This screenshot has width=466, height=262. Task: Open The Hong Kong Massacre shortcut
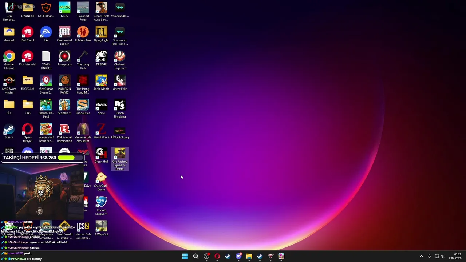pyautogui.click(x=83, y=84)
